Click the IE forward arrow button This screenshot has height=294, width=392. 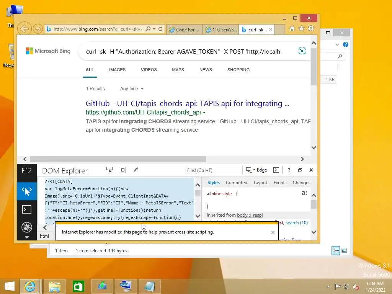pos(38,29)
